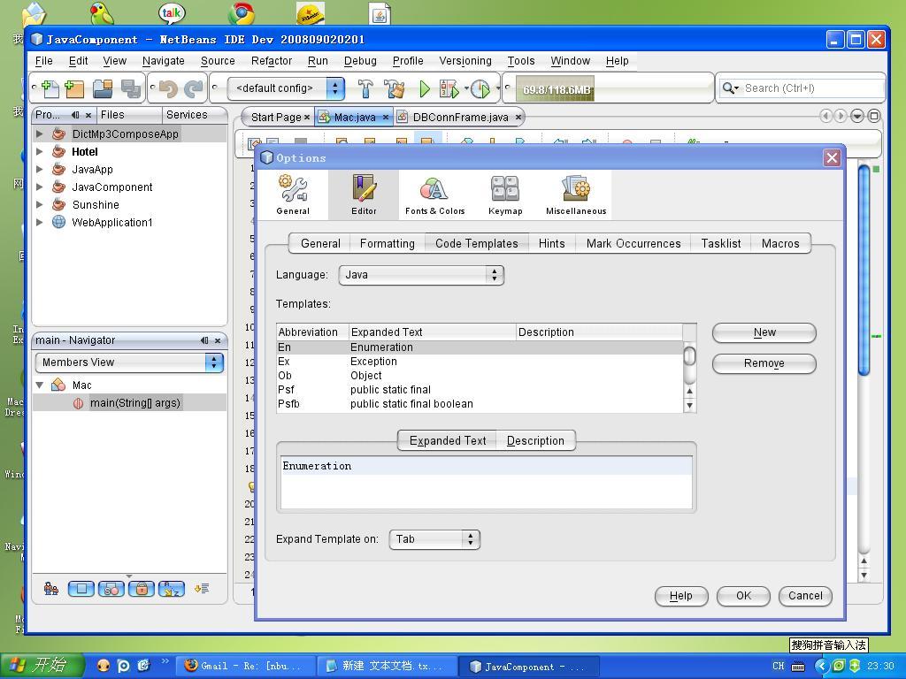
Task: Toggle show static members filter
Action: [x=111, y=588]
